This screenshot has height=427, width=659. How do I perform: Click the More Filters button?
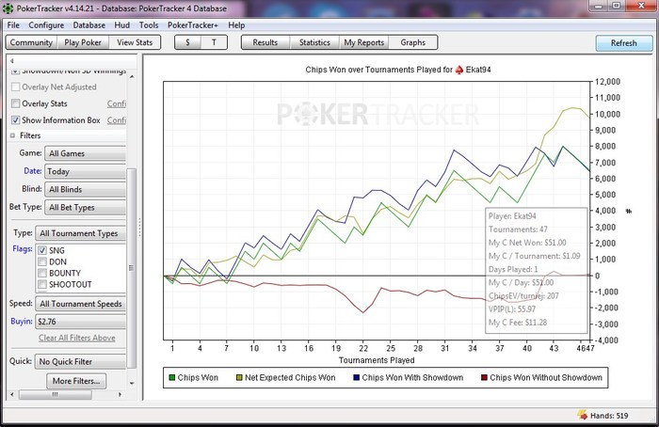point(76,381)
